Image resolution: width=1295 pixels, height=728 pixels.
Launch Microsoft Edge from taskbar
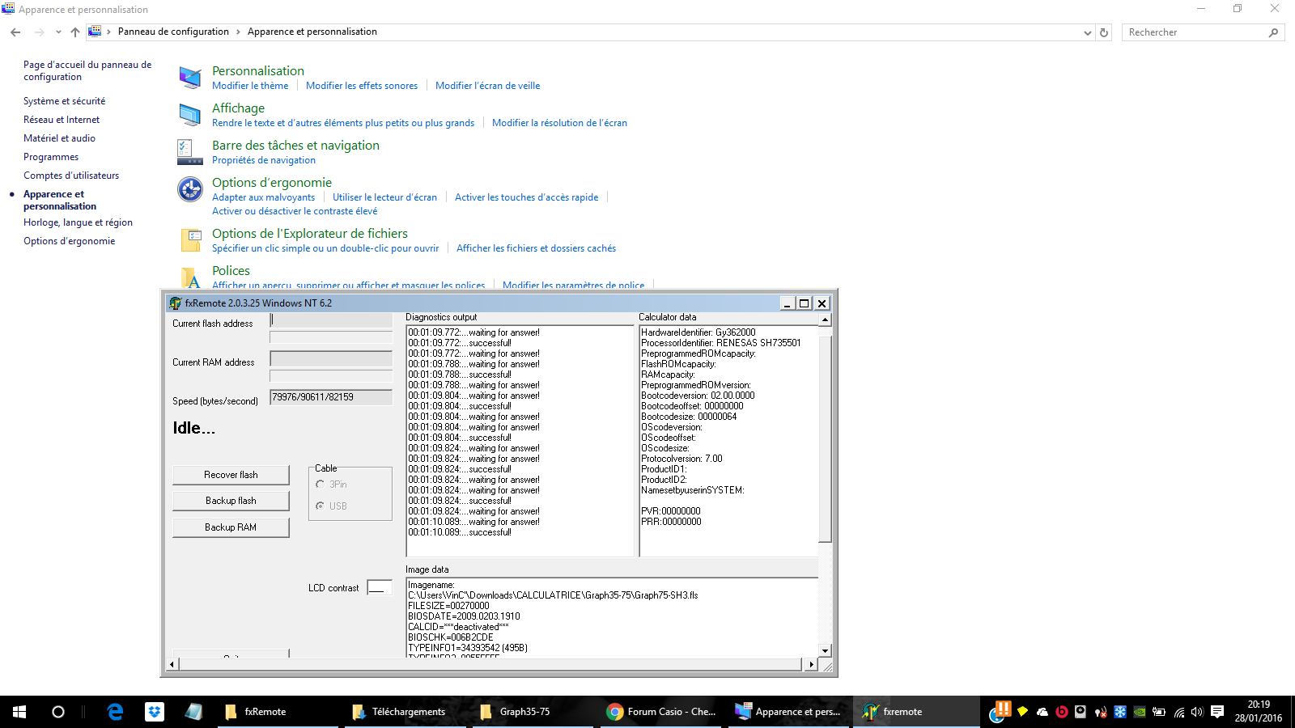tap(115, 712)
